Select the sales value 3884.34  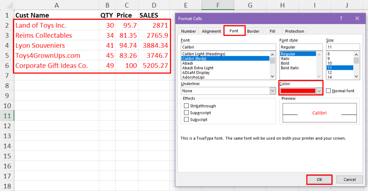click(x=154, y=45)
